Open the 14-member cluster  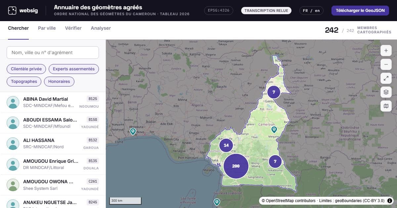(226, 145)
